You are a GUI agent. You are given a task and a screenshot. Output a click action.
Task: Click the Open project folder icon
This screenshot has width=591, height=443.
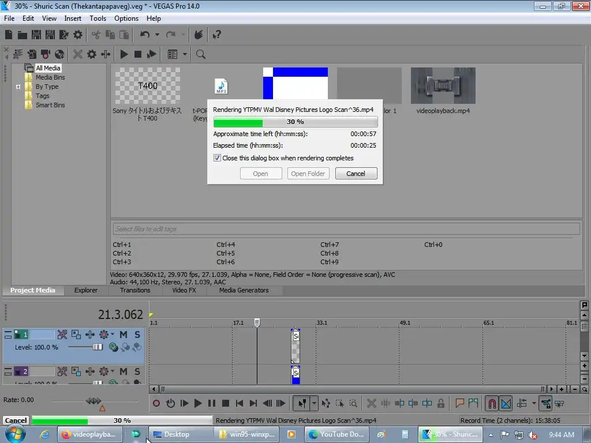pos(23,35)
